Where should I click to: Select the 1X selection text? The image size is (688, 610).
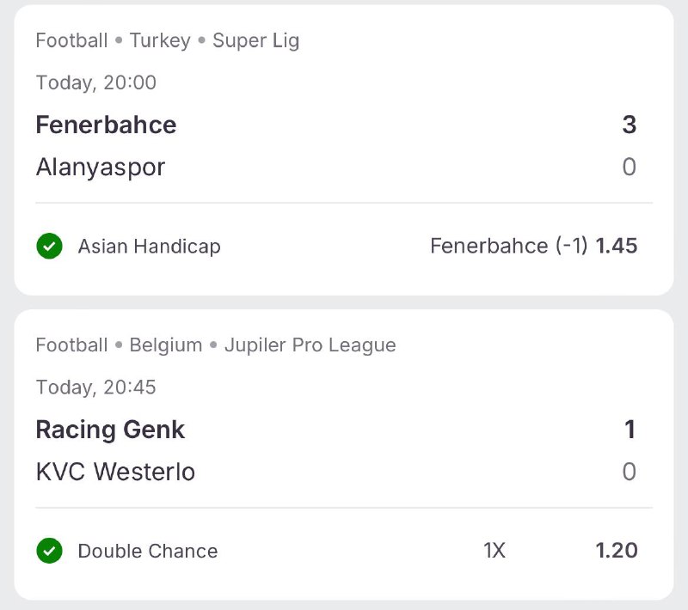tap(494, 551)
